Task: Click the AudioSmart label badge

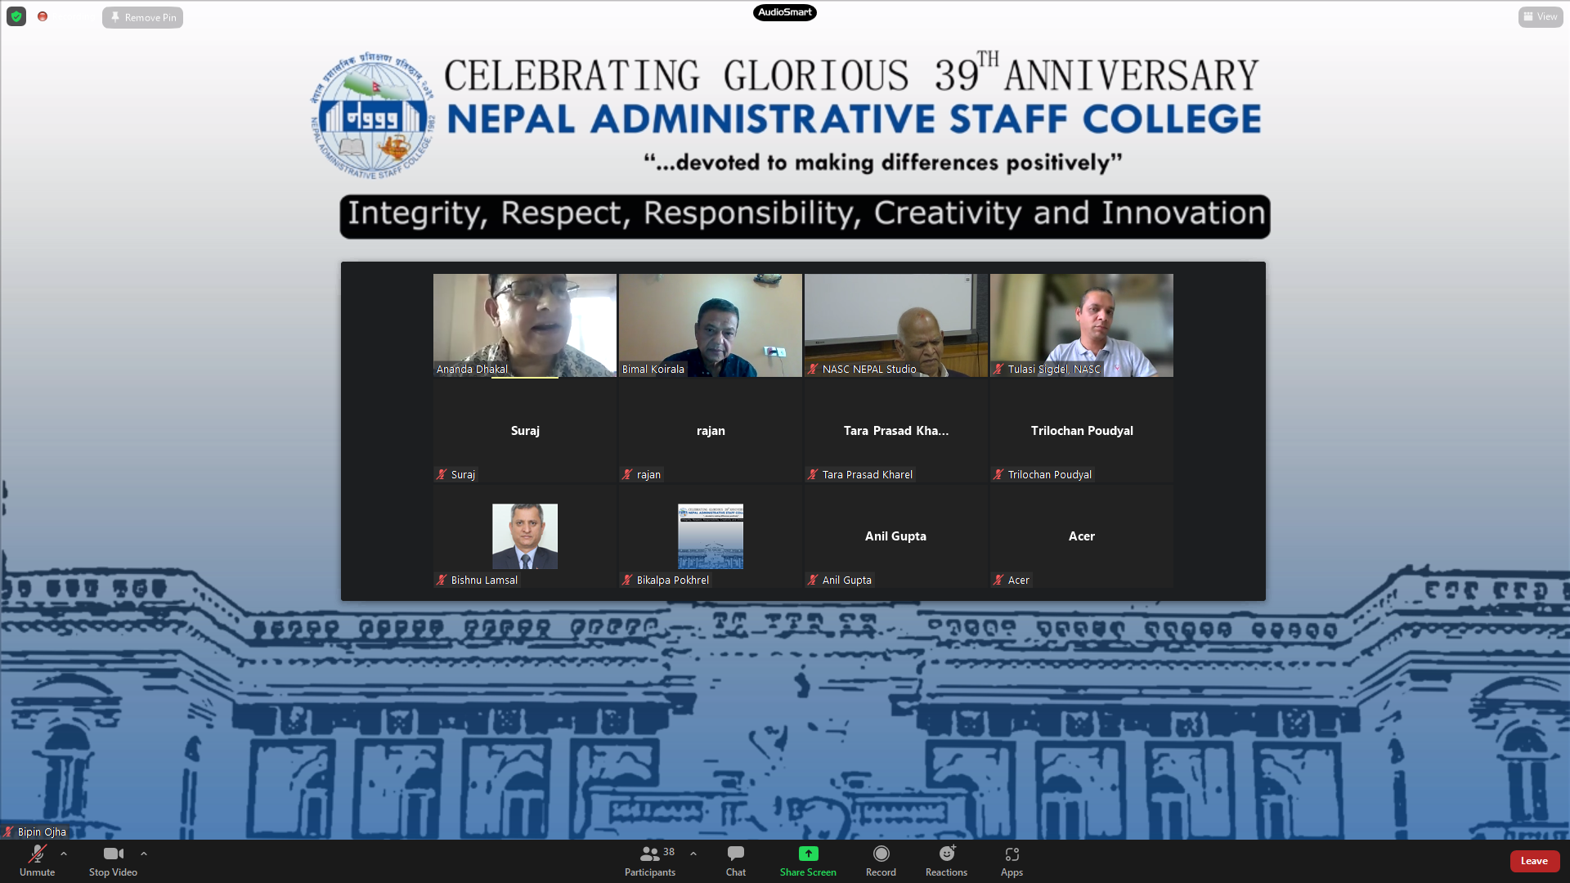Action: 785,12
